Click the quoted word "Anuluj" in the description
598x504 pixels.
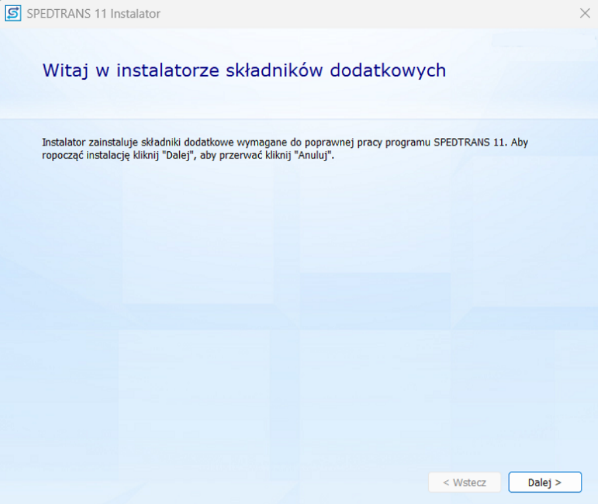click(x=319, y=157)
